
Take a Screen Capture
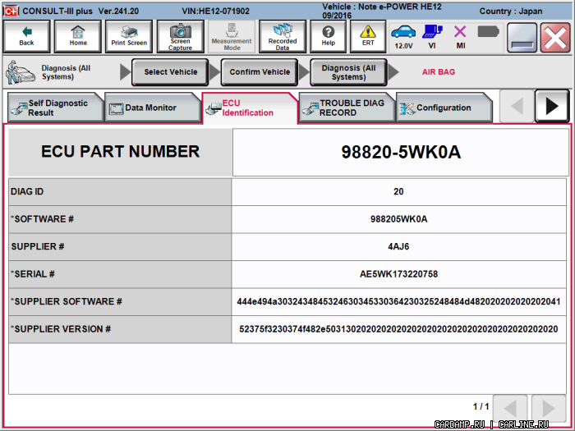click(180, 37)
